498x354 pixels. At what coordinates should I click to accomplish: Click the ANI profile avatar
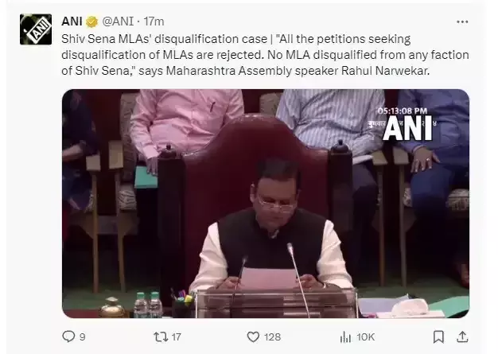click(x=36, y=29)
